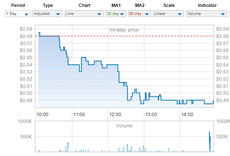Open the Type dropdown showing Adjusted
Screen dimensions: 230x156
click(x=47, y=14)
